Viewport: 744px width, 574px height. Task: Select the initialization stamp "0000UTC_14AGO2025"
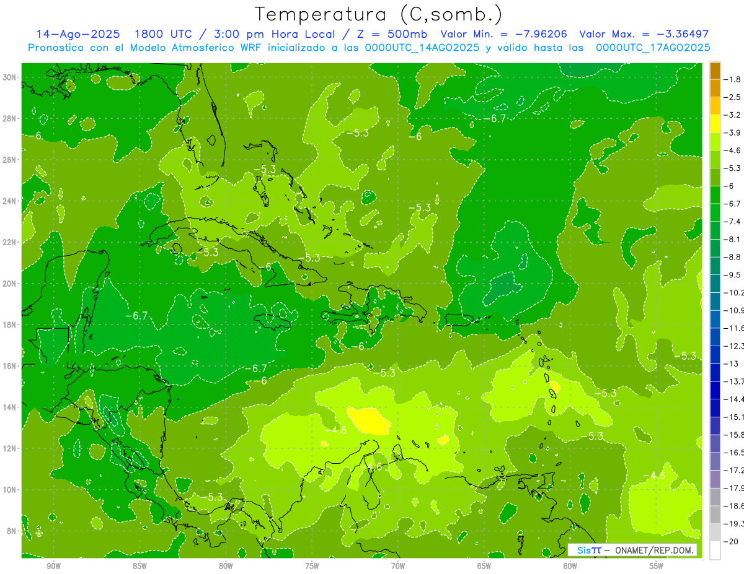point(422,48)
